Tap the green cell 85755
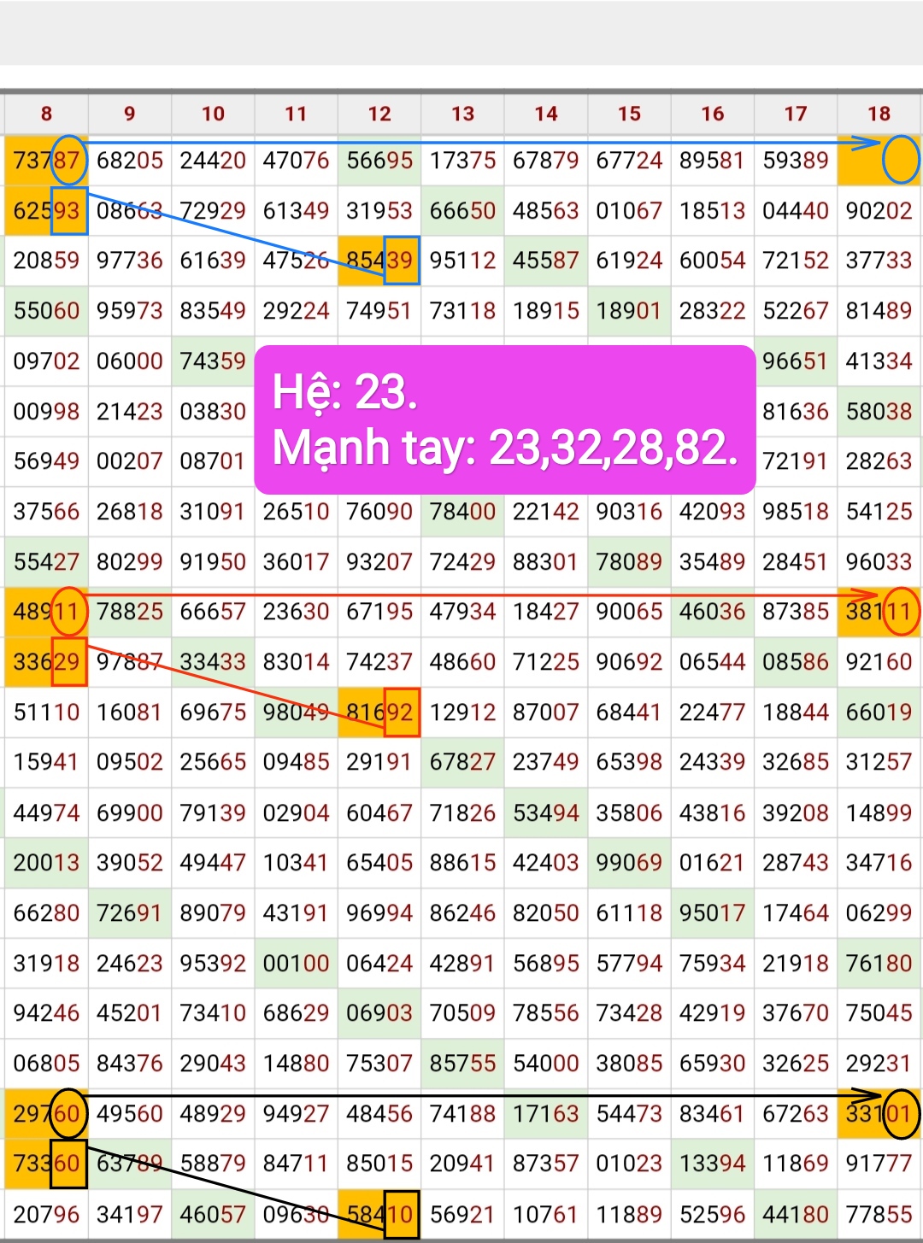This screenshot has height=1243, width=923. point(462,1064)
